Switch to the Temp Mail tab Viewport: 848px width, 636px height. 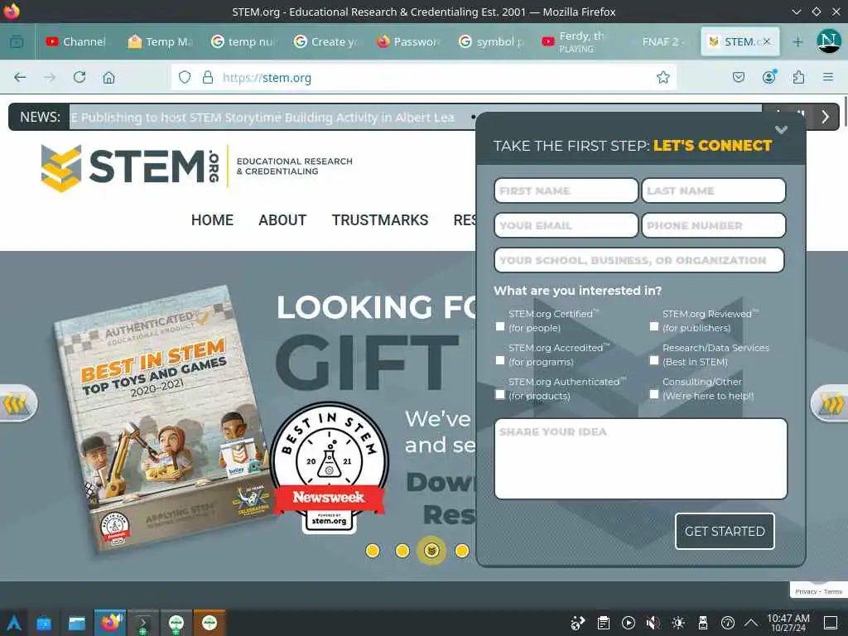click(x=161, y=41)
